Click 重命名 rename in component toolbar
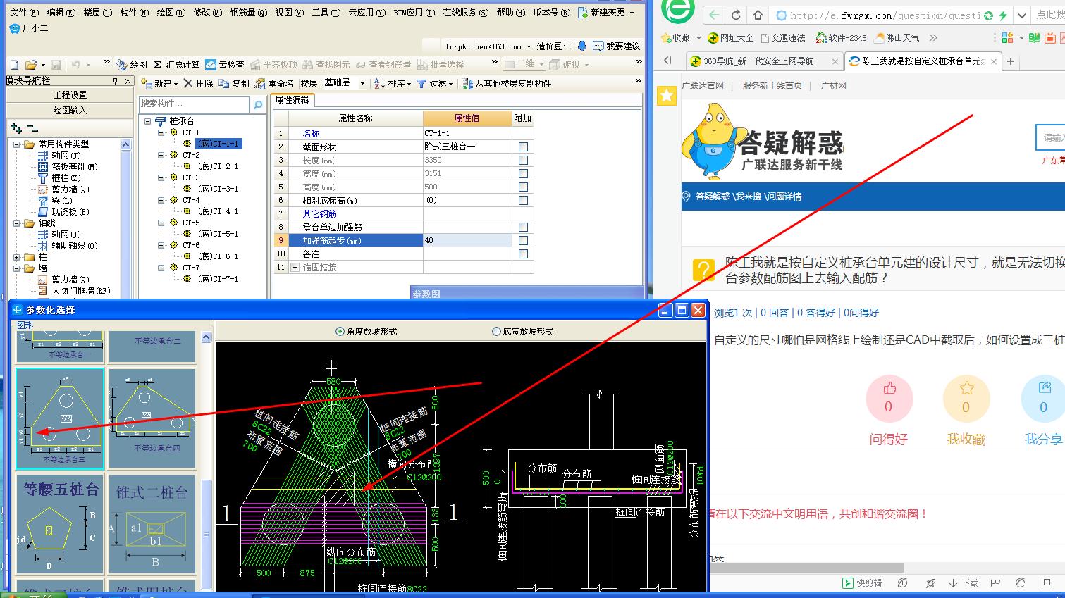 (274, 83)
